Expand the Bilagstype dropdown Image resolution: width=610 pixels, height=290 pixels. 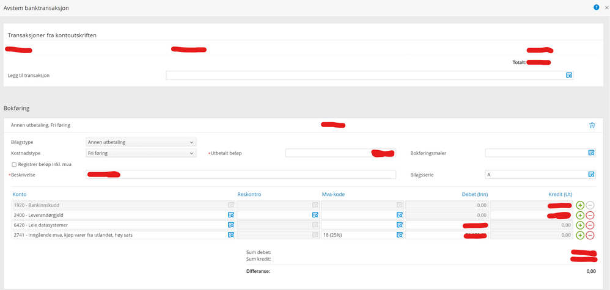141,142
